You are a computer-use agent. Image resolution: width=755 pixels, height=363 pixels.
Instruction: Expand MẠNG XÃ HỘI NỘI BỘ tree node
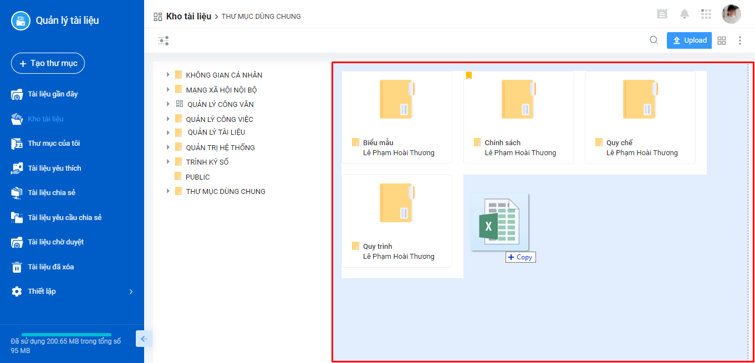click(x=168, y=89)
